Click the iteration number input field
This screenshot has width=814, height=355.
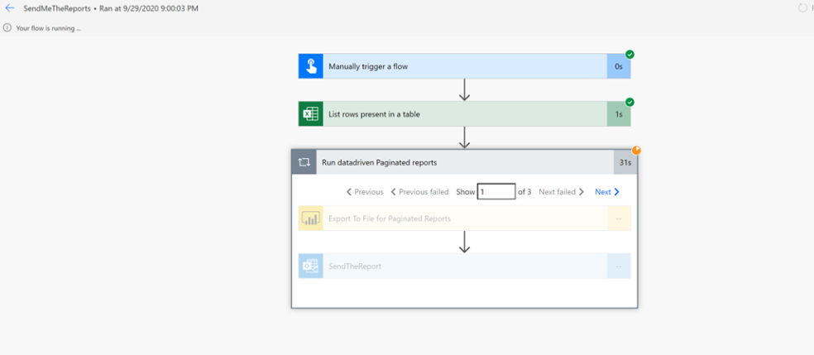(x=496, y=191)
